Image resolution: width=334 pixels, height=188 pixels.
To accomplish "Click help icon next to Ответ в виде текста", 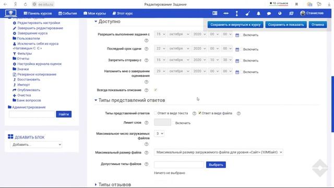I will (x=194, y=113).
